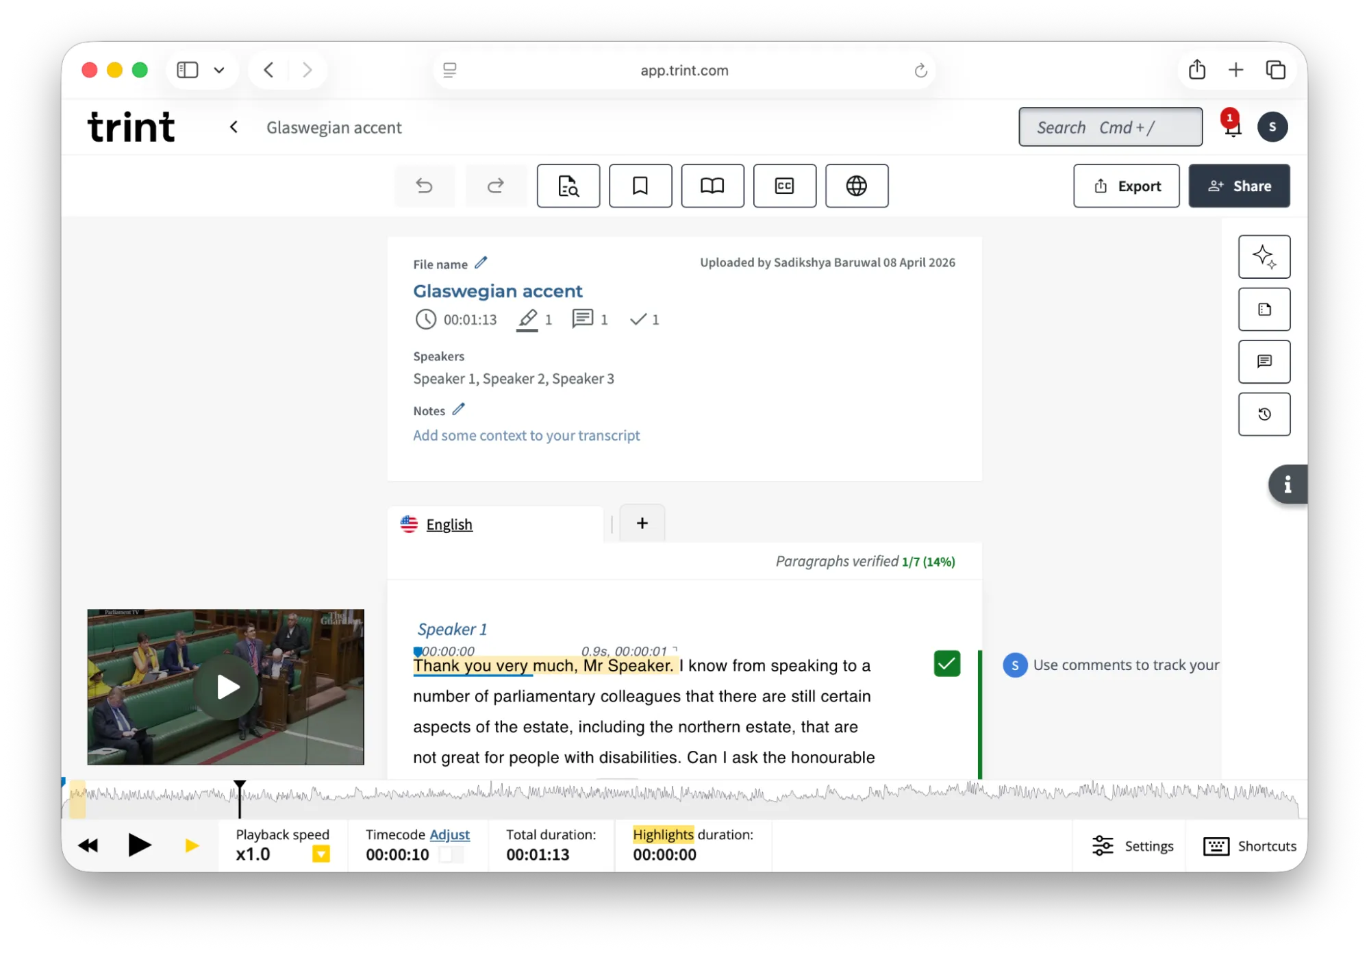This screenshot has height=953, width=1369.
Task: Open the user account avatar S
Action: 1272,127
